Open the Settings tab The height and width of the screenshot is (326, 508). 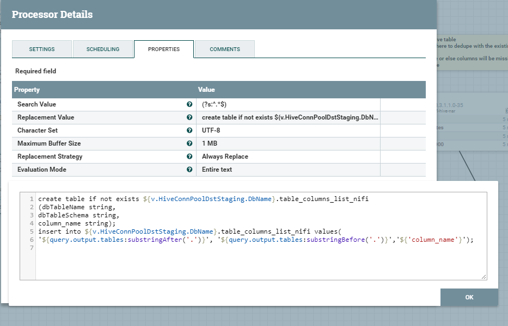[x=42, y=49]
